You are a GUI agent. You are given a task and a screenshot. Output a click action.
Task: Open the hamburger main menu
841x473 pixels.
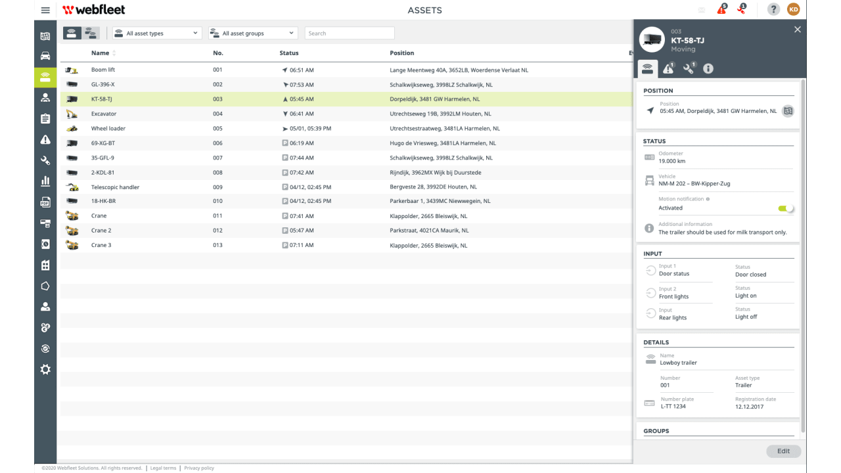[45, 10]
